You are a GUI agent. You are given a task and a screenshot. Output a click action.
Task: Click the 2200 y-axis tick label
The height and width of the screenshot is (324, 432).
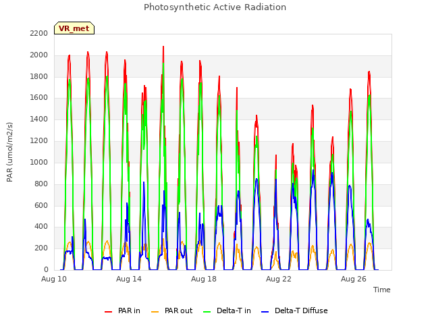point(39,34)
